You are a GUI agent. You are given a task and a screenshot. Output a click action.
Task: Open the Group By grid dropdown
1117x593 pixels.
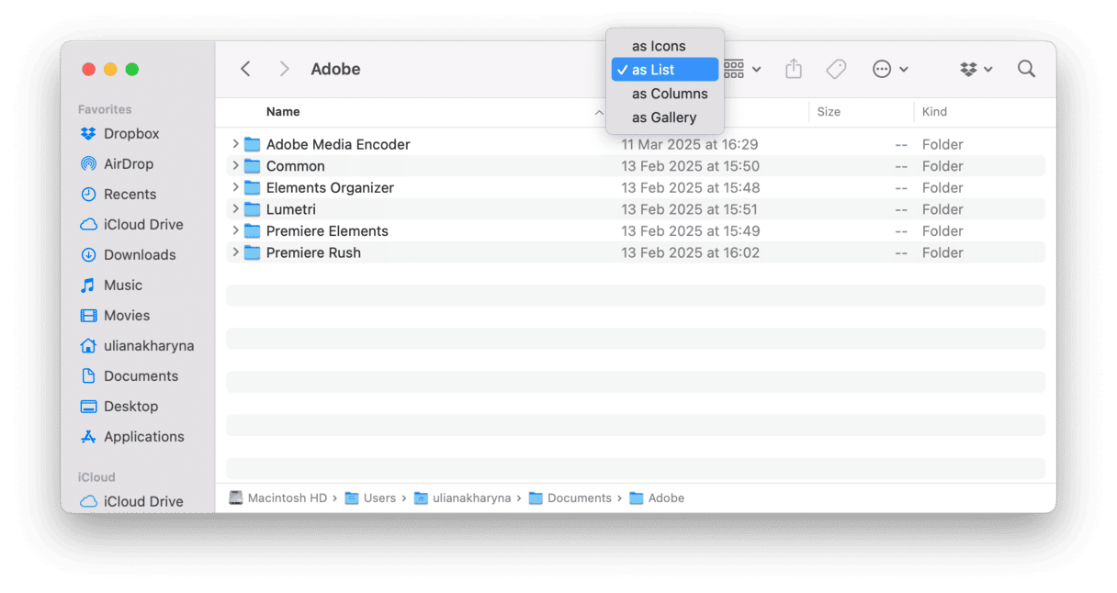(x=742, y=69)
